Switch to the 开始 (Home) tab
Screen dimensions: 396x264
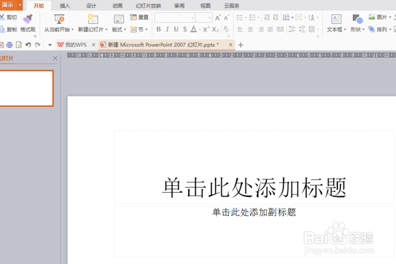pyautogui.click(x=38, y=5)
